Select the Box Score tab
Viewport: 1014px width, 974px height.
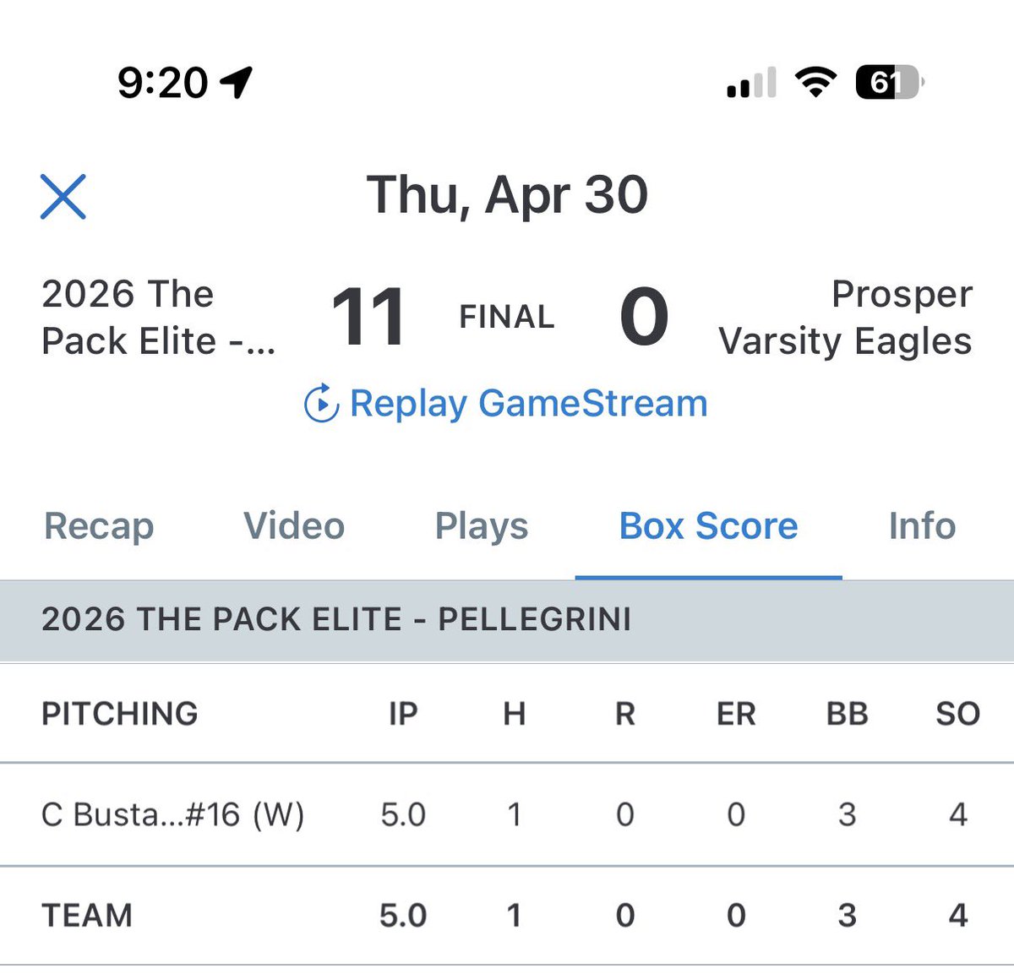point(708,525)
